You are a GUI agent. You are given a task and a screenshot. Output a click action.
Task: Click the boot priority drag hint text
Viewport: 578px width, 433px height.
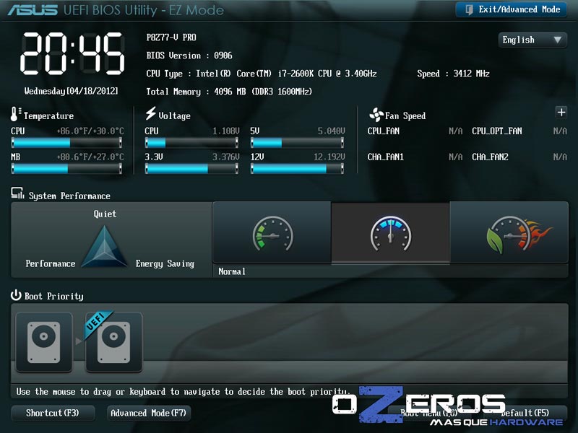click(182, 392)
